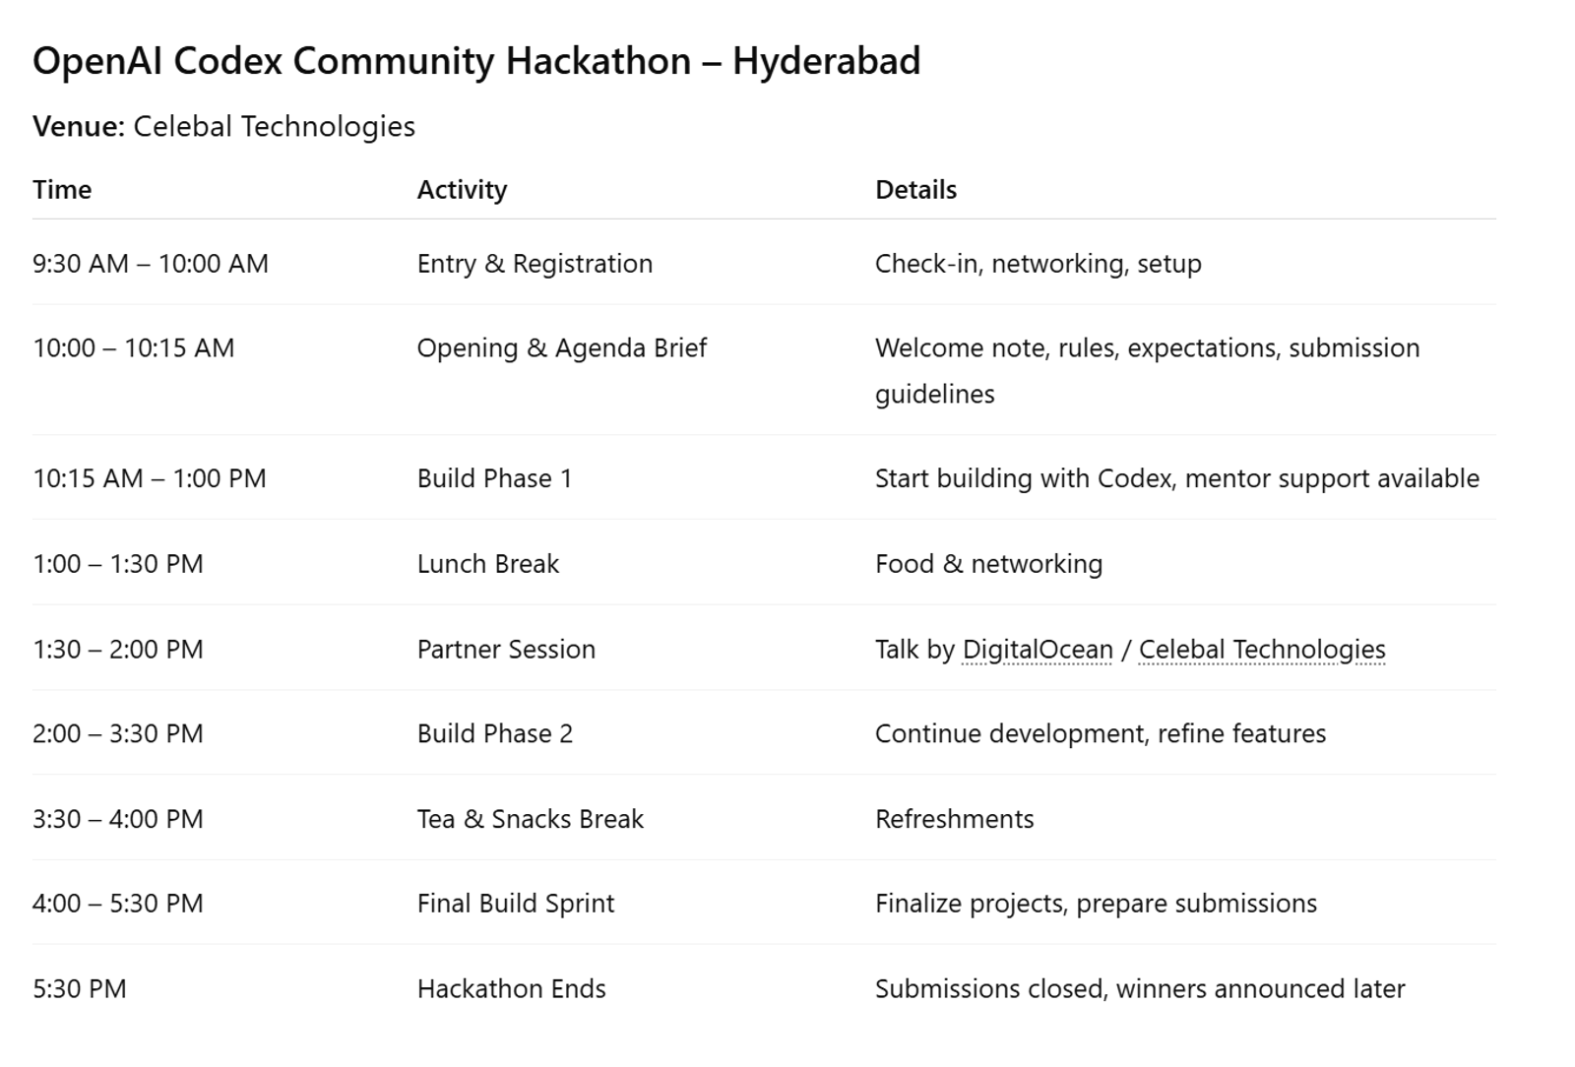Select the Tea & Snacks Break cell
The height and width of the screenshot is (1067, 1575).
[x=530, y=820]
